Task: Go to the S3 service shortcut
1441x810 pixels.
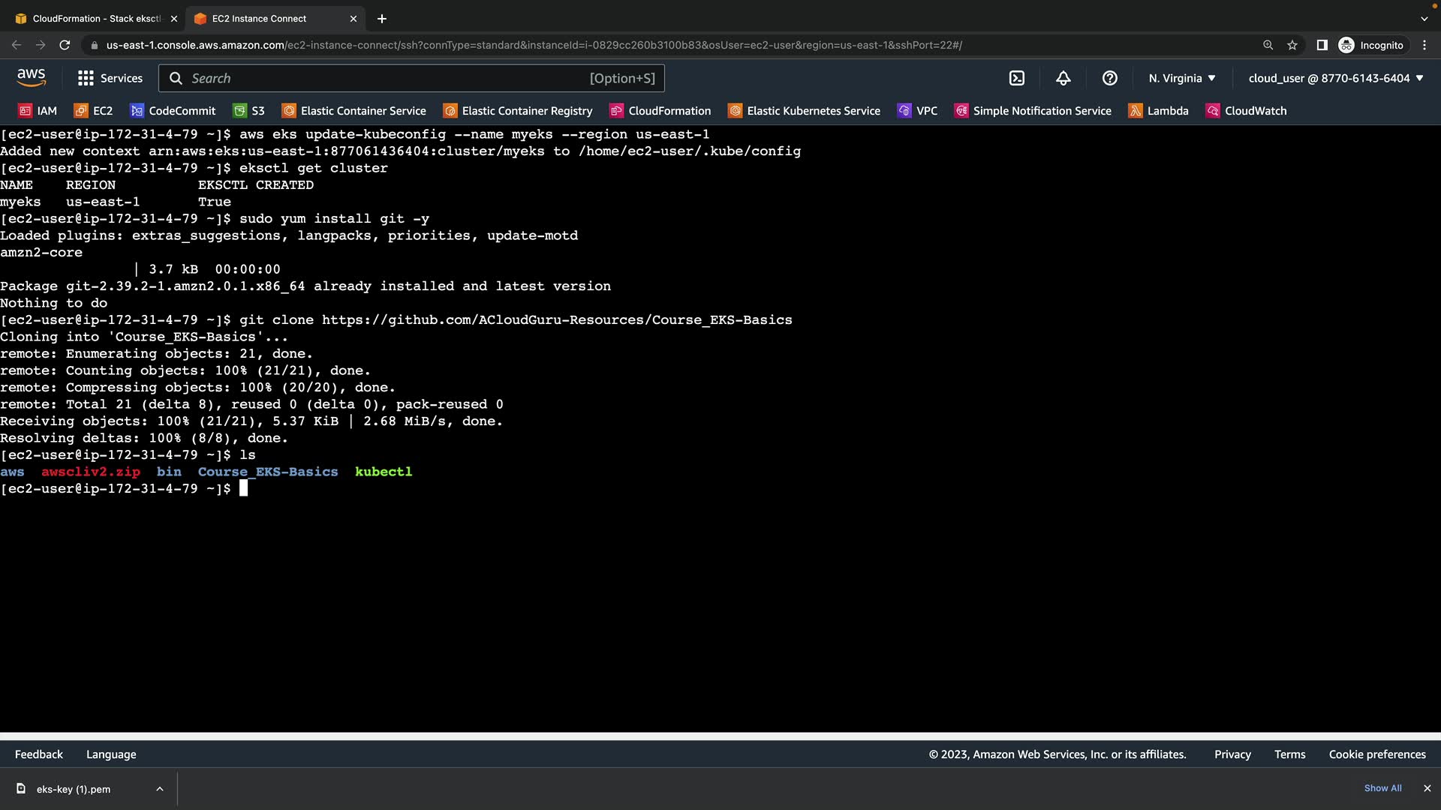Action: click(248, 111)
